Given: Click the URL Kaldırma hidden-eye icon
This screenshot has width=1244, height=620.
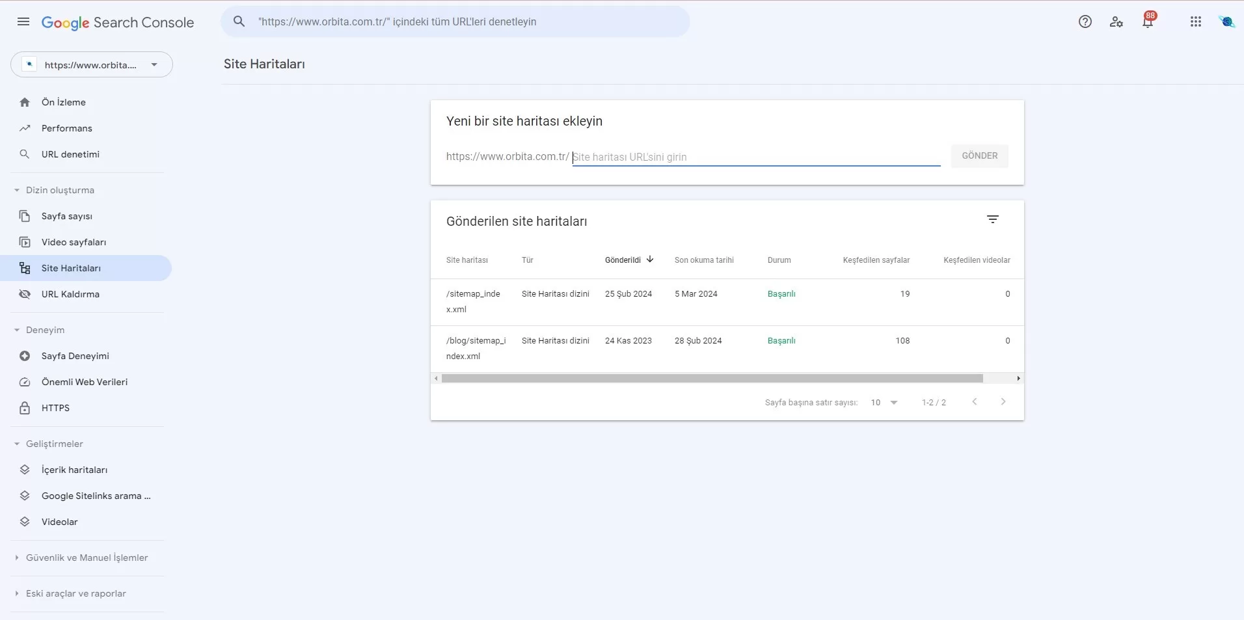Looking at the screenshot, I should pos(25,294).
